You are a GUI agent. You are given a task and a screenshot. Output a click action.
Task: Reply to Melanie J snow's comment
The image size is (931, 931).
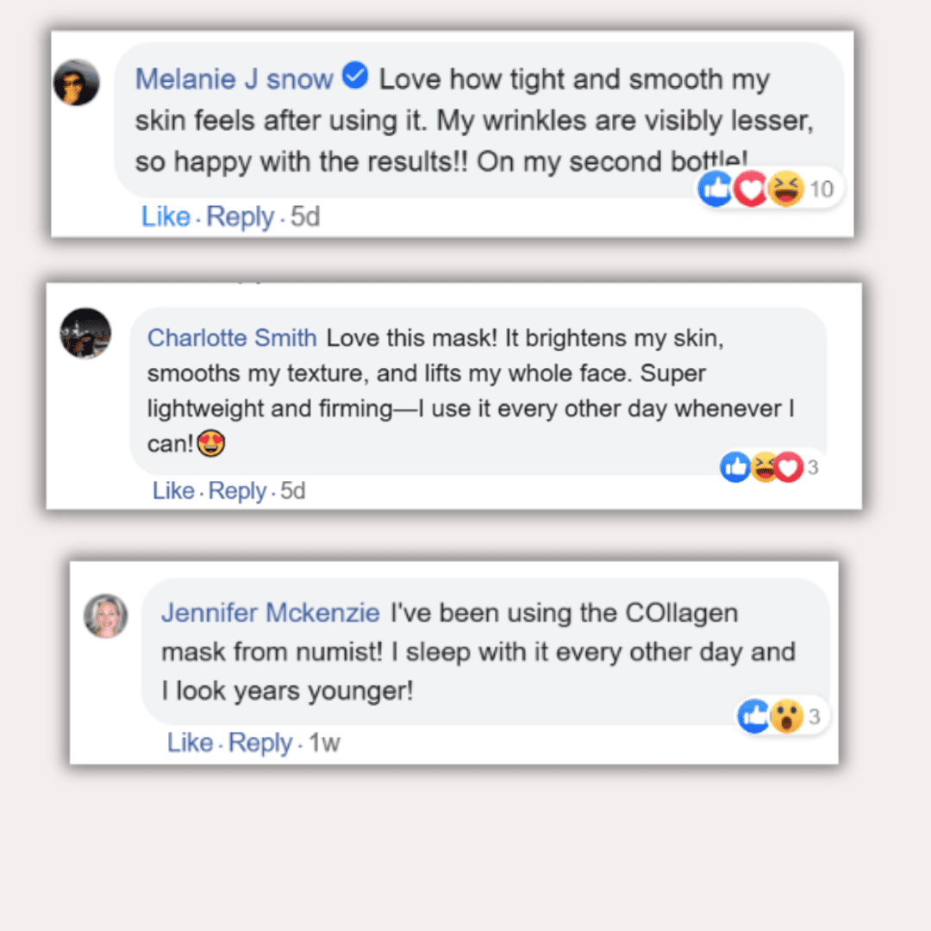241,216
